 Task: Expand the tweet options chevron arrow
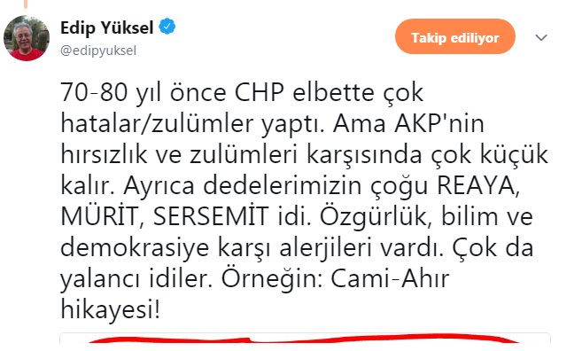pos(541,37)
